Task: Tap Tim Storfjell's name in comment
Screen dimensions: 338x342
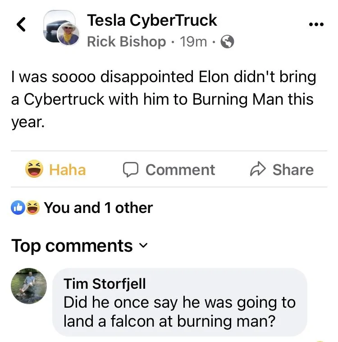Action: click(105, 284)
